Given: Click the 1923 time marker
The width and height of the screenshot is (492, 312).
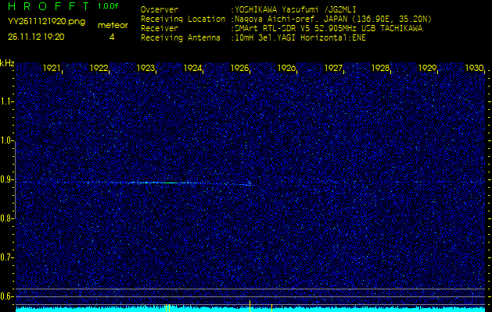Looking at the screenshot, I should pyautogui.click(x=145, y=68).
